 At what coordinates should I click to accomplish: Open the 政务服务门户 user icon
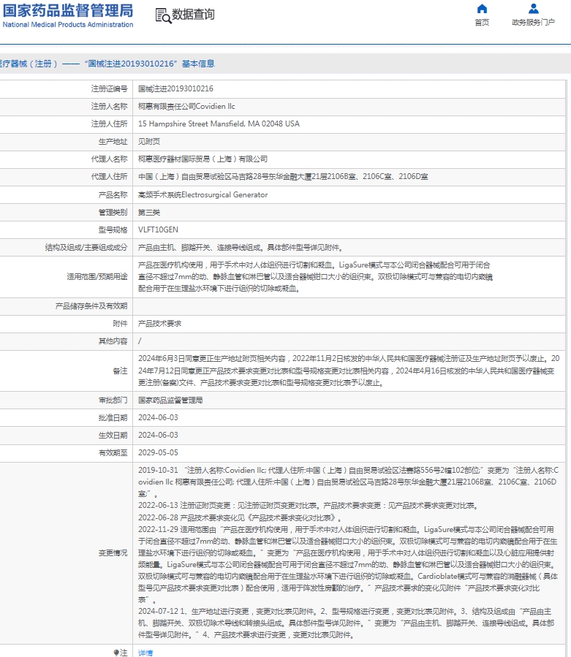pyautogui.click(x=533, y=8)
